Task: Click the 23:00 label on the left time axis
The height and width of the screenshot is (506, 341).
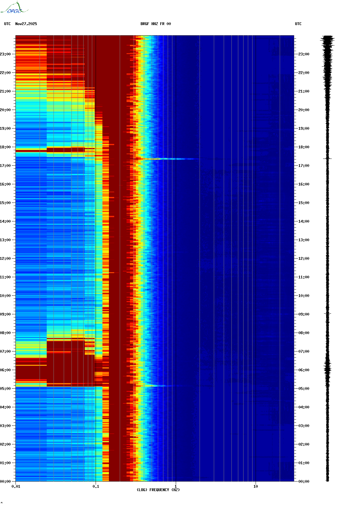Action: pyautogui.click(x=5, y=54)
